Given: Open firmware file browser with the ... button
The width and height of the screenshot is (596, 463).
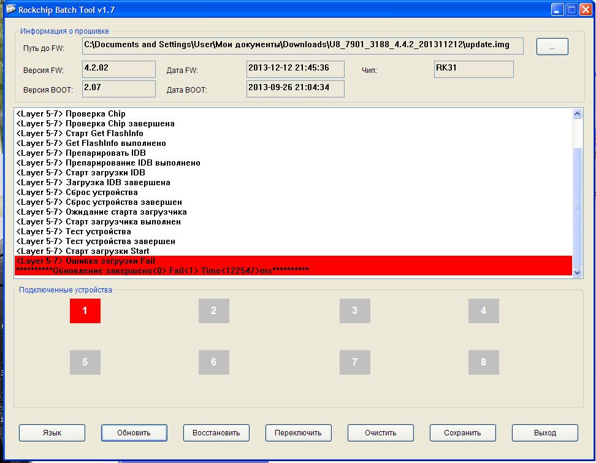Looking at the screenshot, I should click(552, 47).
